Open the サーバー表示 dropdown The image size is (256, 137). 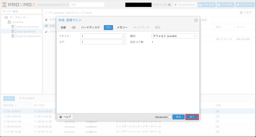pos(21,11)
